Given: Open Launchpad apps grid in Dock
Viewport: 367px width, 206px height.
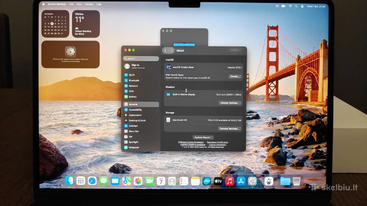Looking at the screenshot, I should point(81,181).
